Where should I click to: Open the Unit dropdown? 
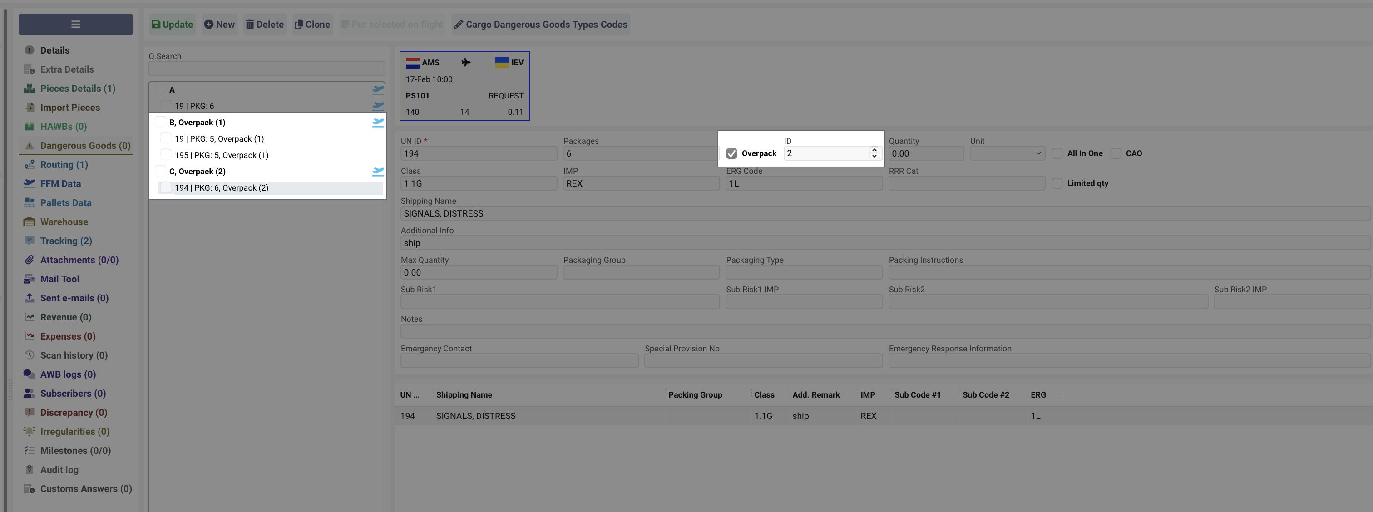(x=1006, y=153)
